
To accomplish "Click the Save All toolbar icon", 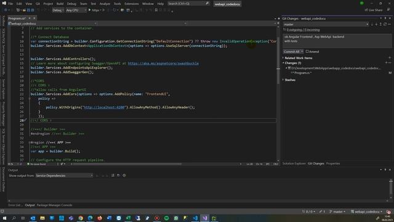I will coord(33,10).
